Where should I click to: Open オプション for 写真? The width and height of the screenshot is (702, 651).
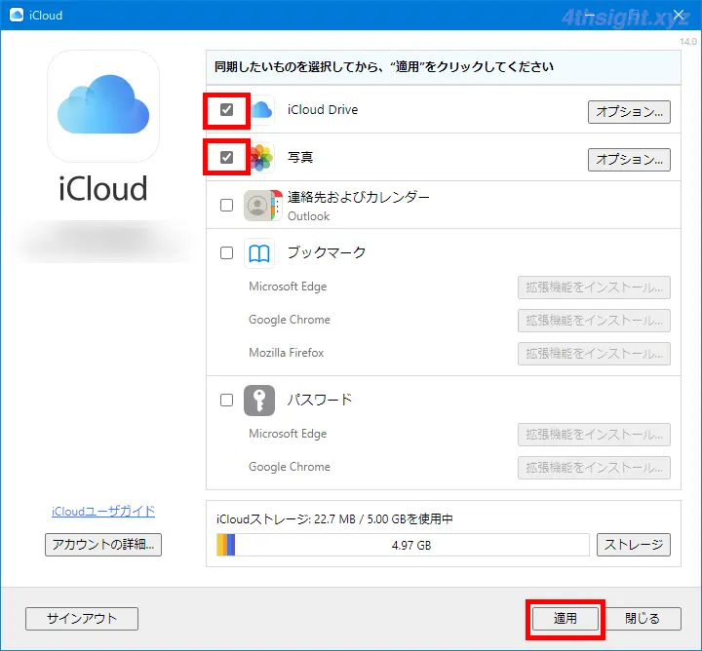pyautogui.click(x=629, y=160)
